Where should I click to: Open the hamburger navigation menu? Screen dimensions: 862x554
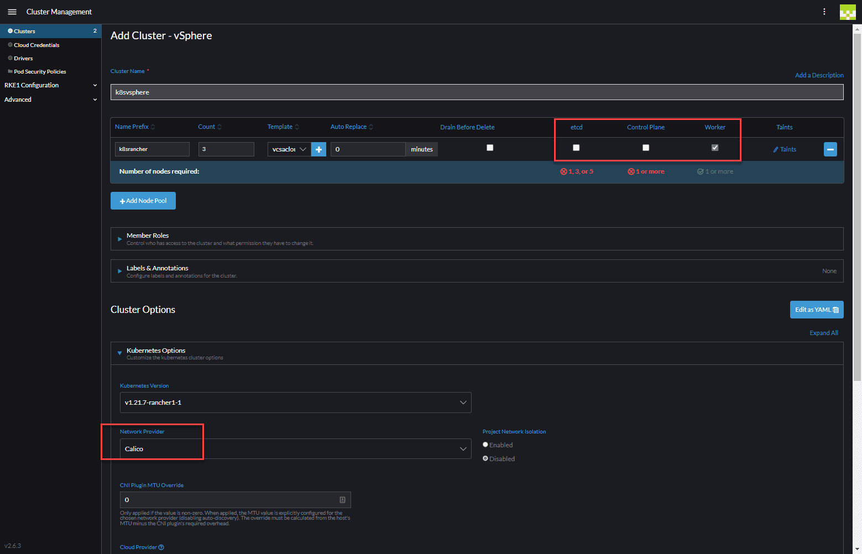(12, 12)
